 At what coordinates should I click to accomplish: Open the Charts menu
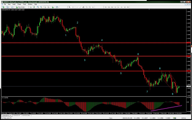[19, 4]
